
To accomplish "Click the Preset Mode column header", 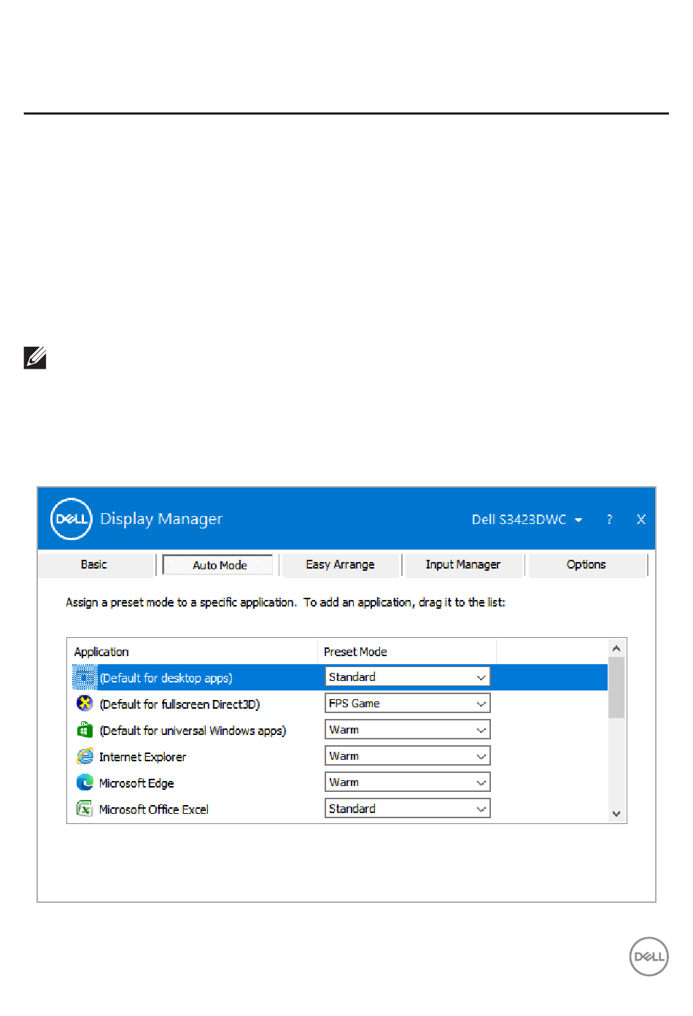I will 407,652.
